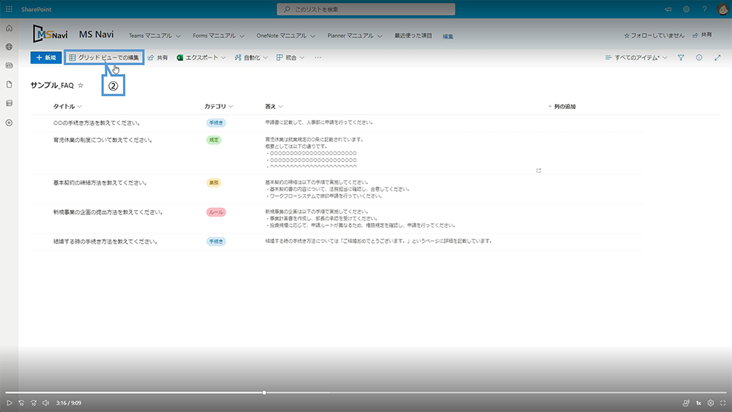Click the expand content arrows icon

coord(717,57)
